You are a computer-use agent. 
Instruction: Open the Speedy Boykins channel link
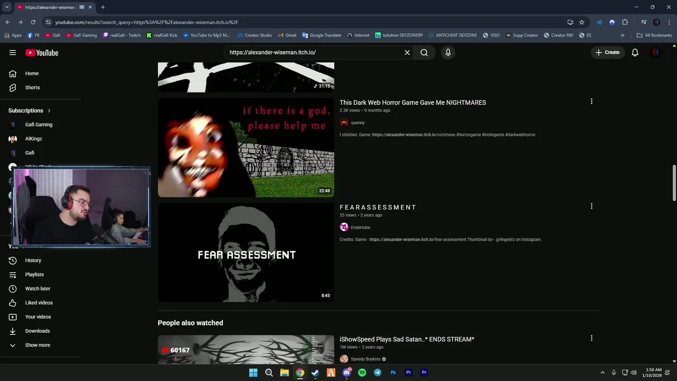coord(365,359)
